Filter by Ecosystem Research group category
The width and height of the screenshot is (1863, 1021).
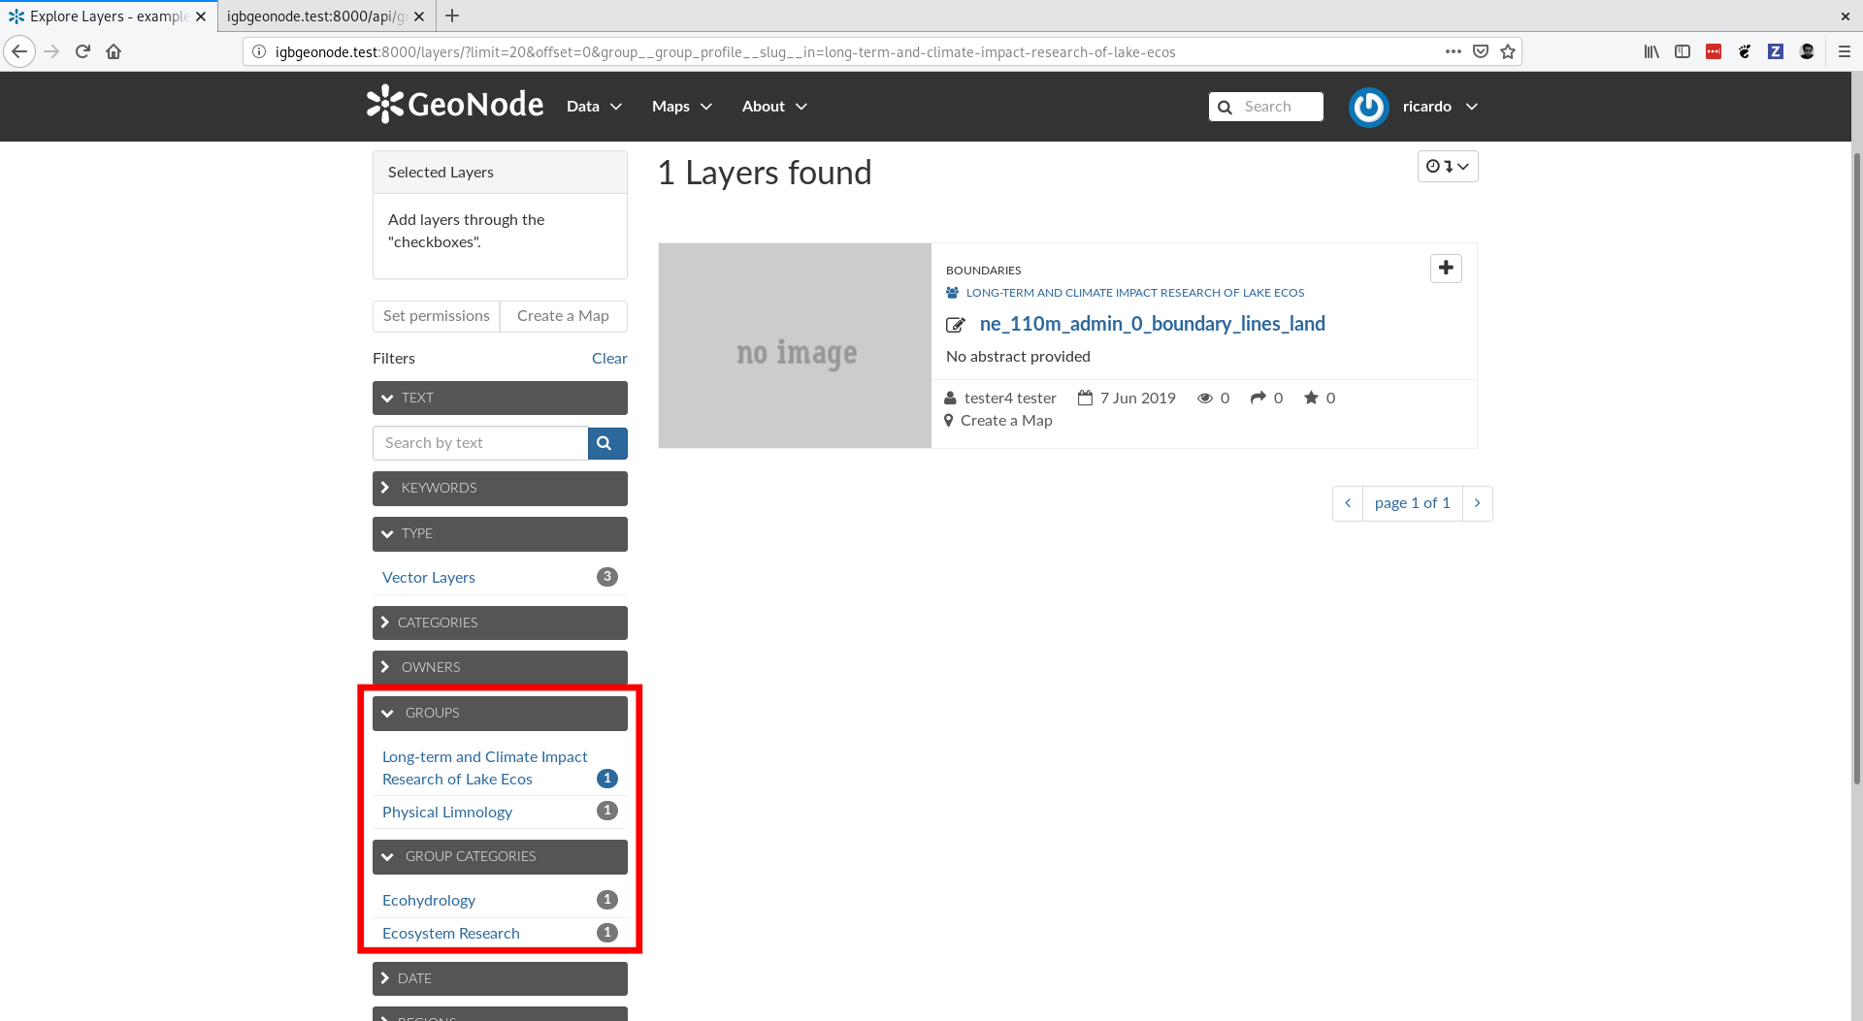[x=451, y=933]
